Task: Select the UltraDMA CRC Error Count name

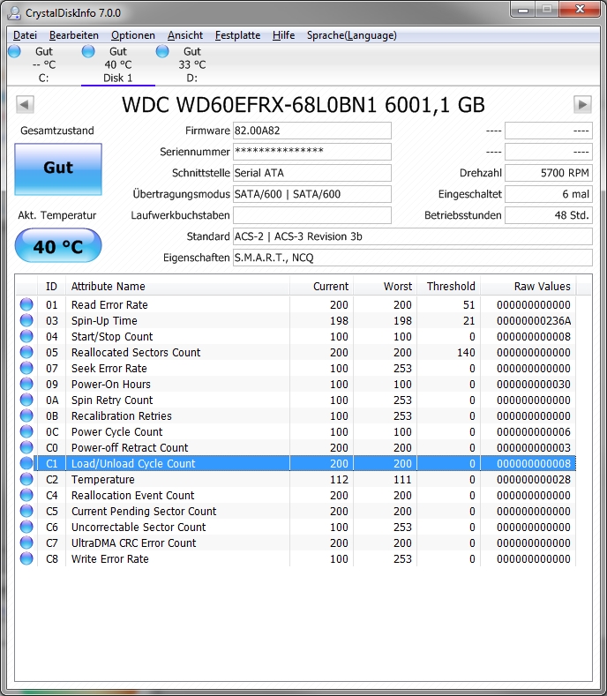Action: (133, 543)
